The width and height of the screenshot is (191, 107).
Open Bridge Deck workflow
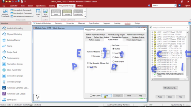tap(12, 52)
